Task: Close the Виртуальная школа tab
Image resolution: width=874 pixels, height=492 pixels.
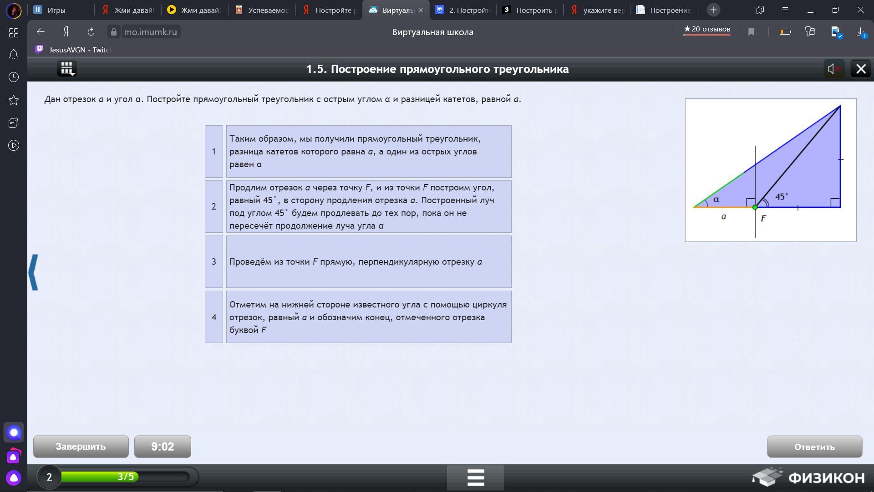Action: pos(421,10)
